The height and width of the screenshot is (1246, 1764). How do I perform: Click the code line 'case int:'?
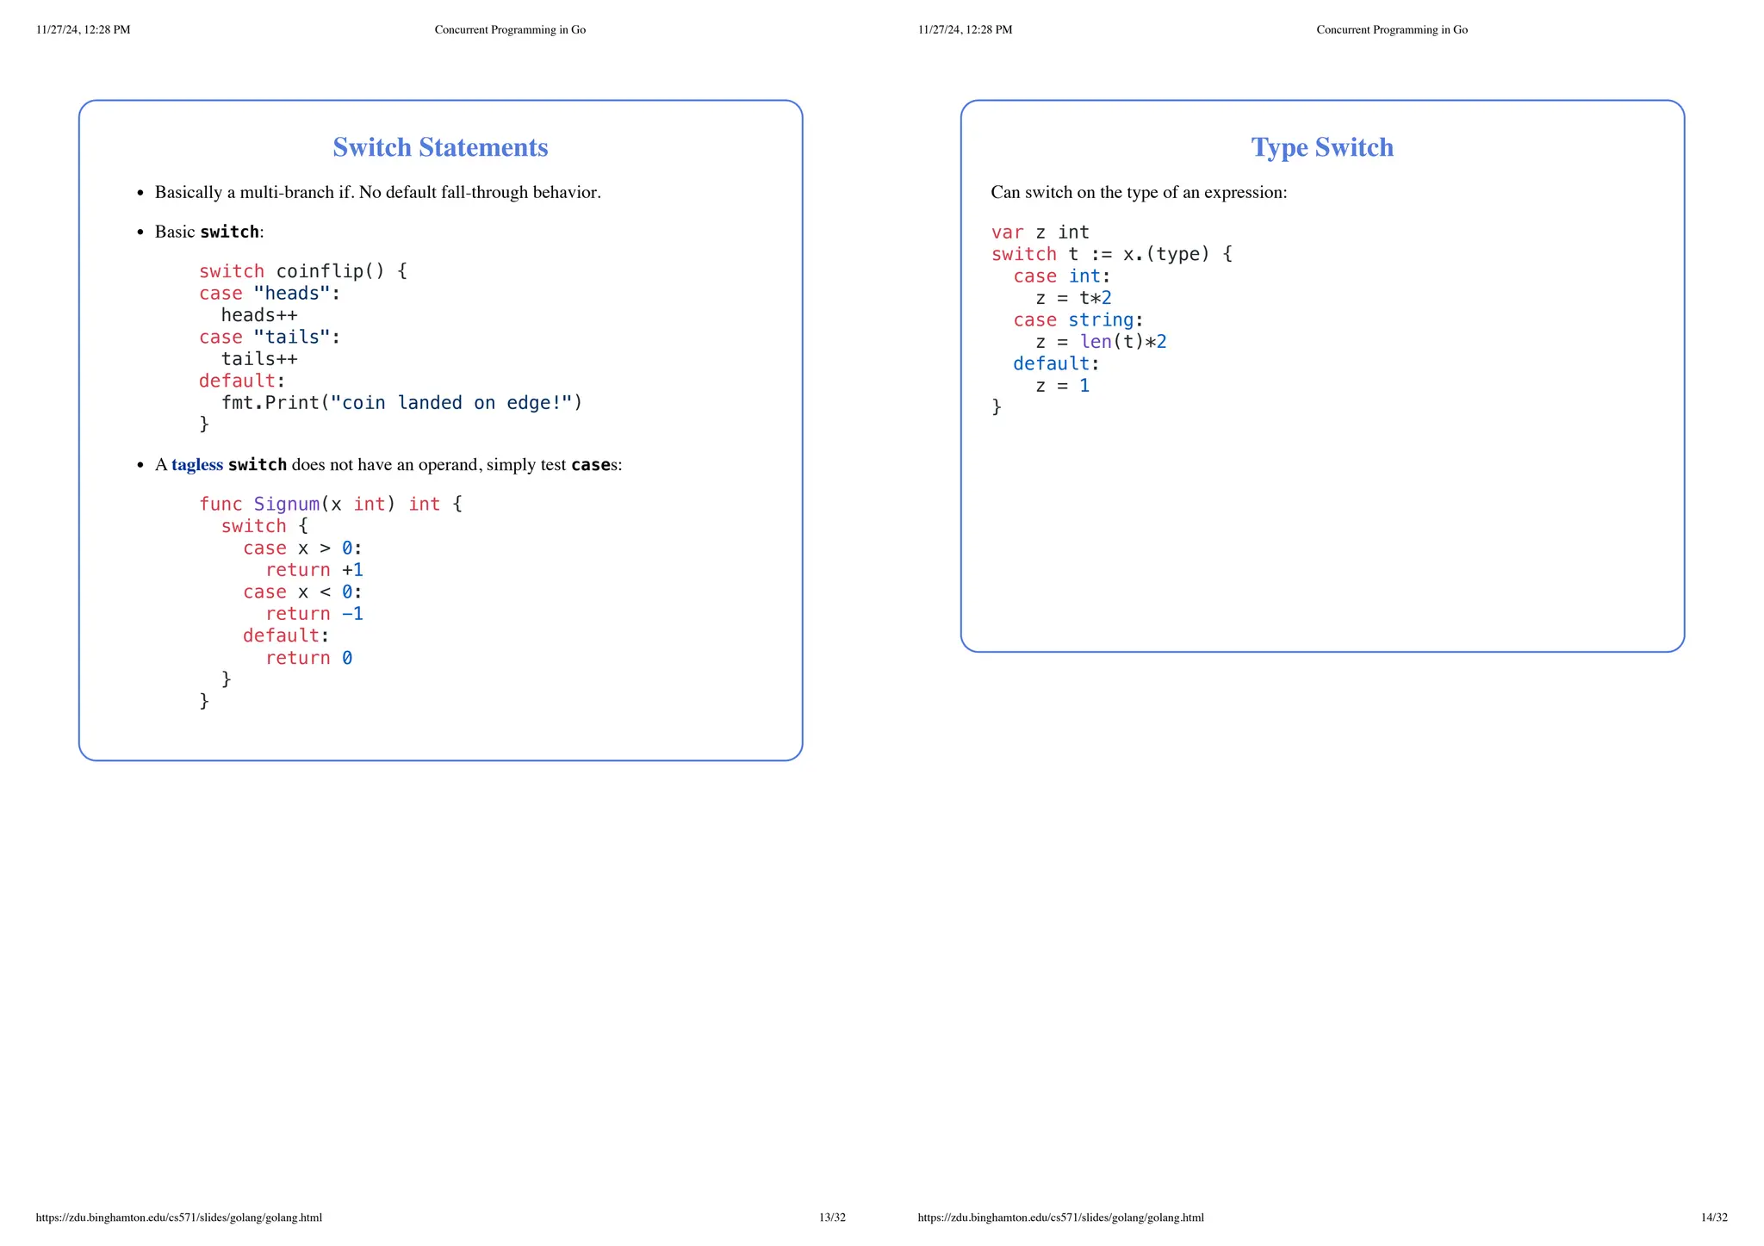tap(1063, 276)
